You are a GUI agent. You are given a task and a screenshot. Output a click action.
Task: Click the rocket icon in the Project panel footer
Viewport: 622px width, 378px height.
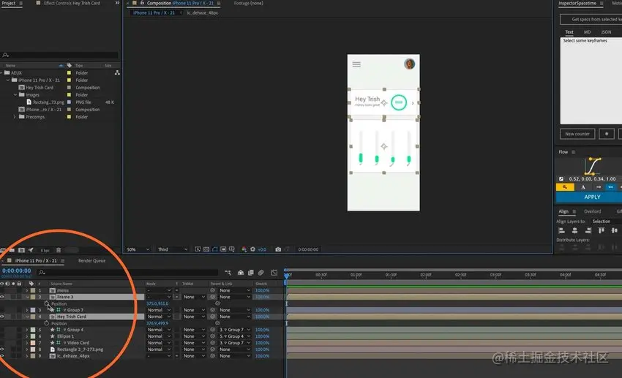31,250
